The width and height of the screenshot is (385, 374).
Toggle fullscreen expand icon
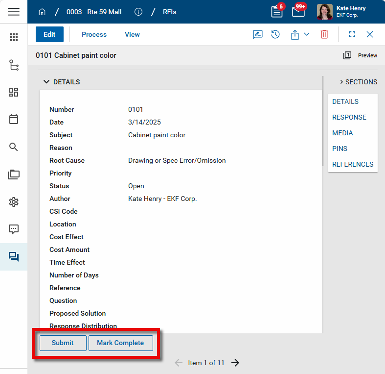(352, 34)
